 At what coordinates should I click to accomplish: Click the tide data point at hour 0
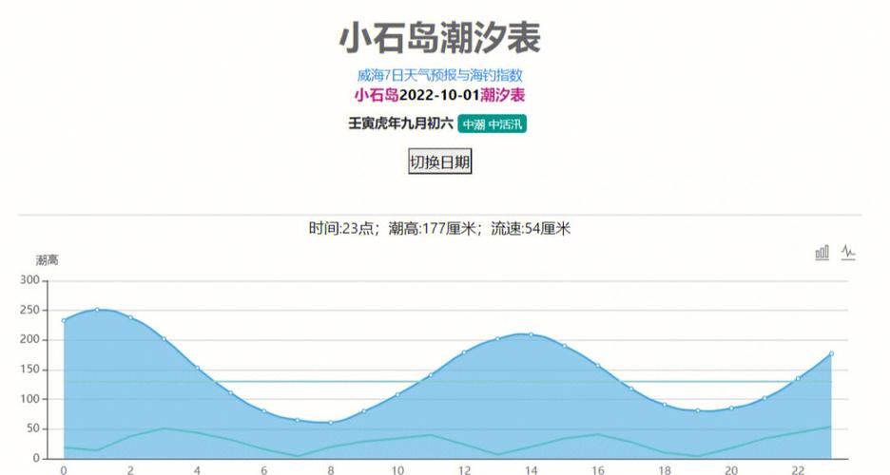click(64, 321)
